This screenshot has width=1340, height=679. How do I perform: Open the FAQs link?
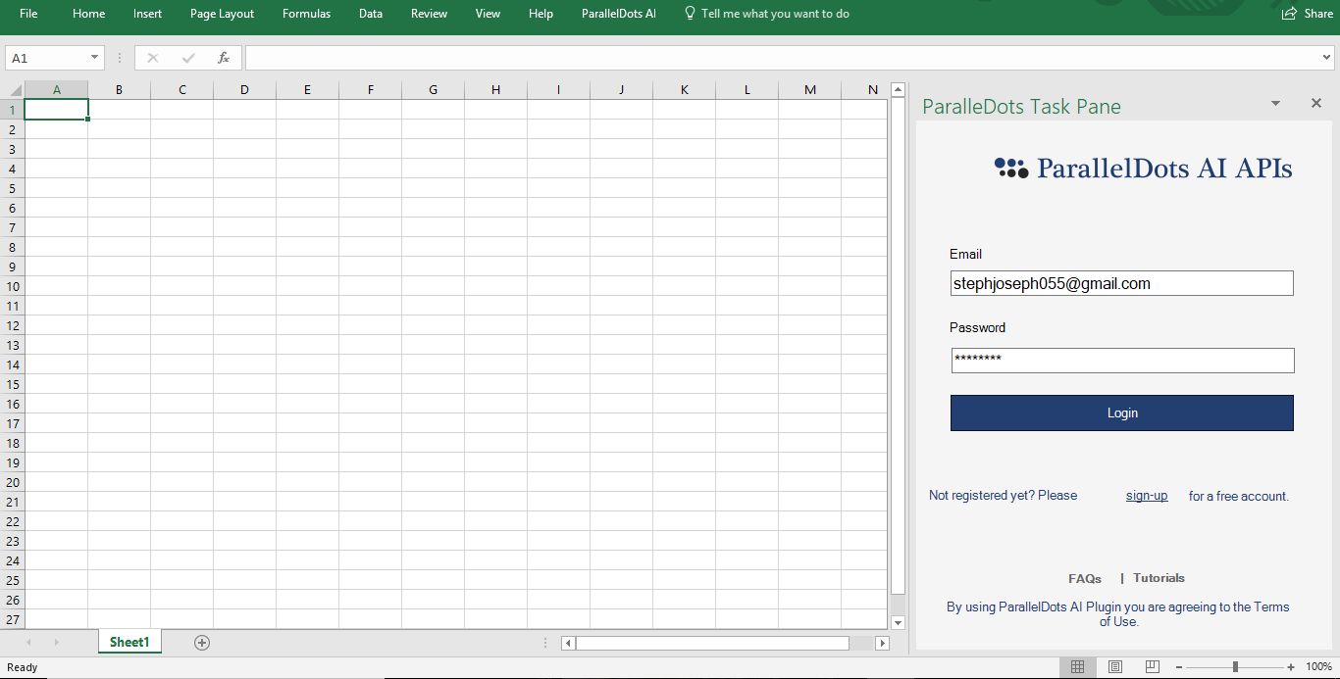[1085, 578]
